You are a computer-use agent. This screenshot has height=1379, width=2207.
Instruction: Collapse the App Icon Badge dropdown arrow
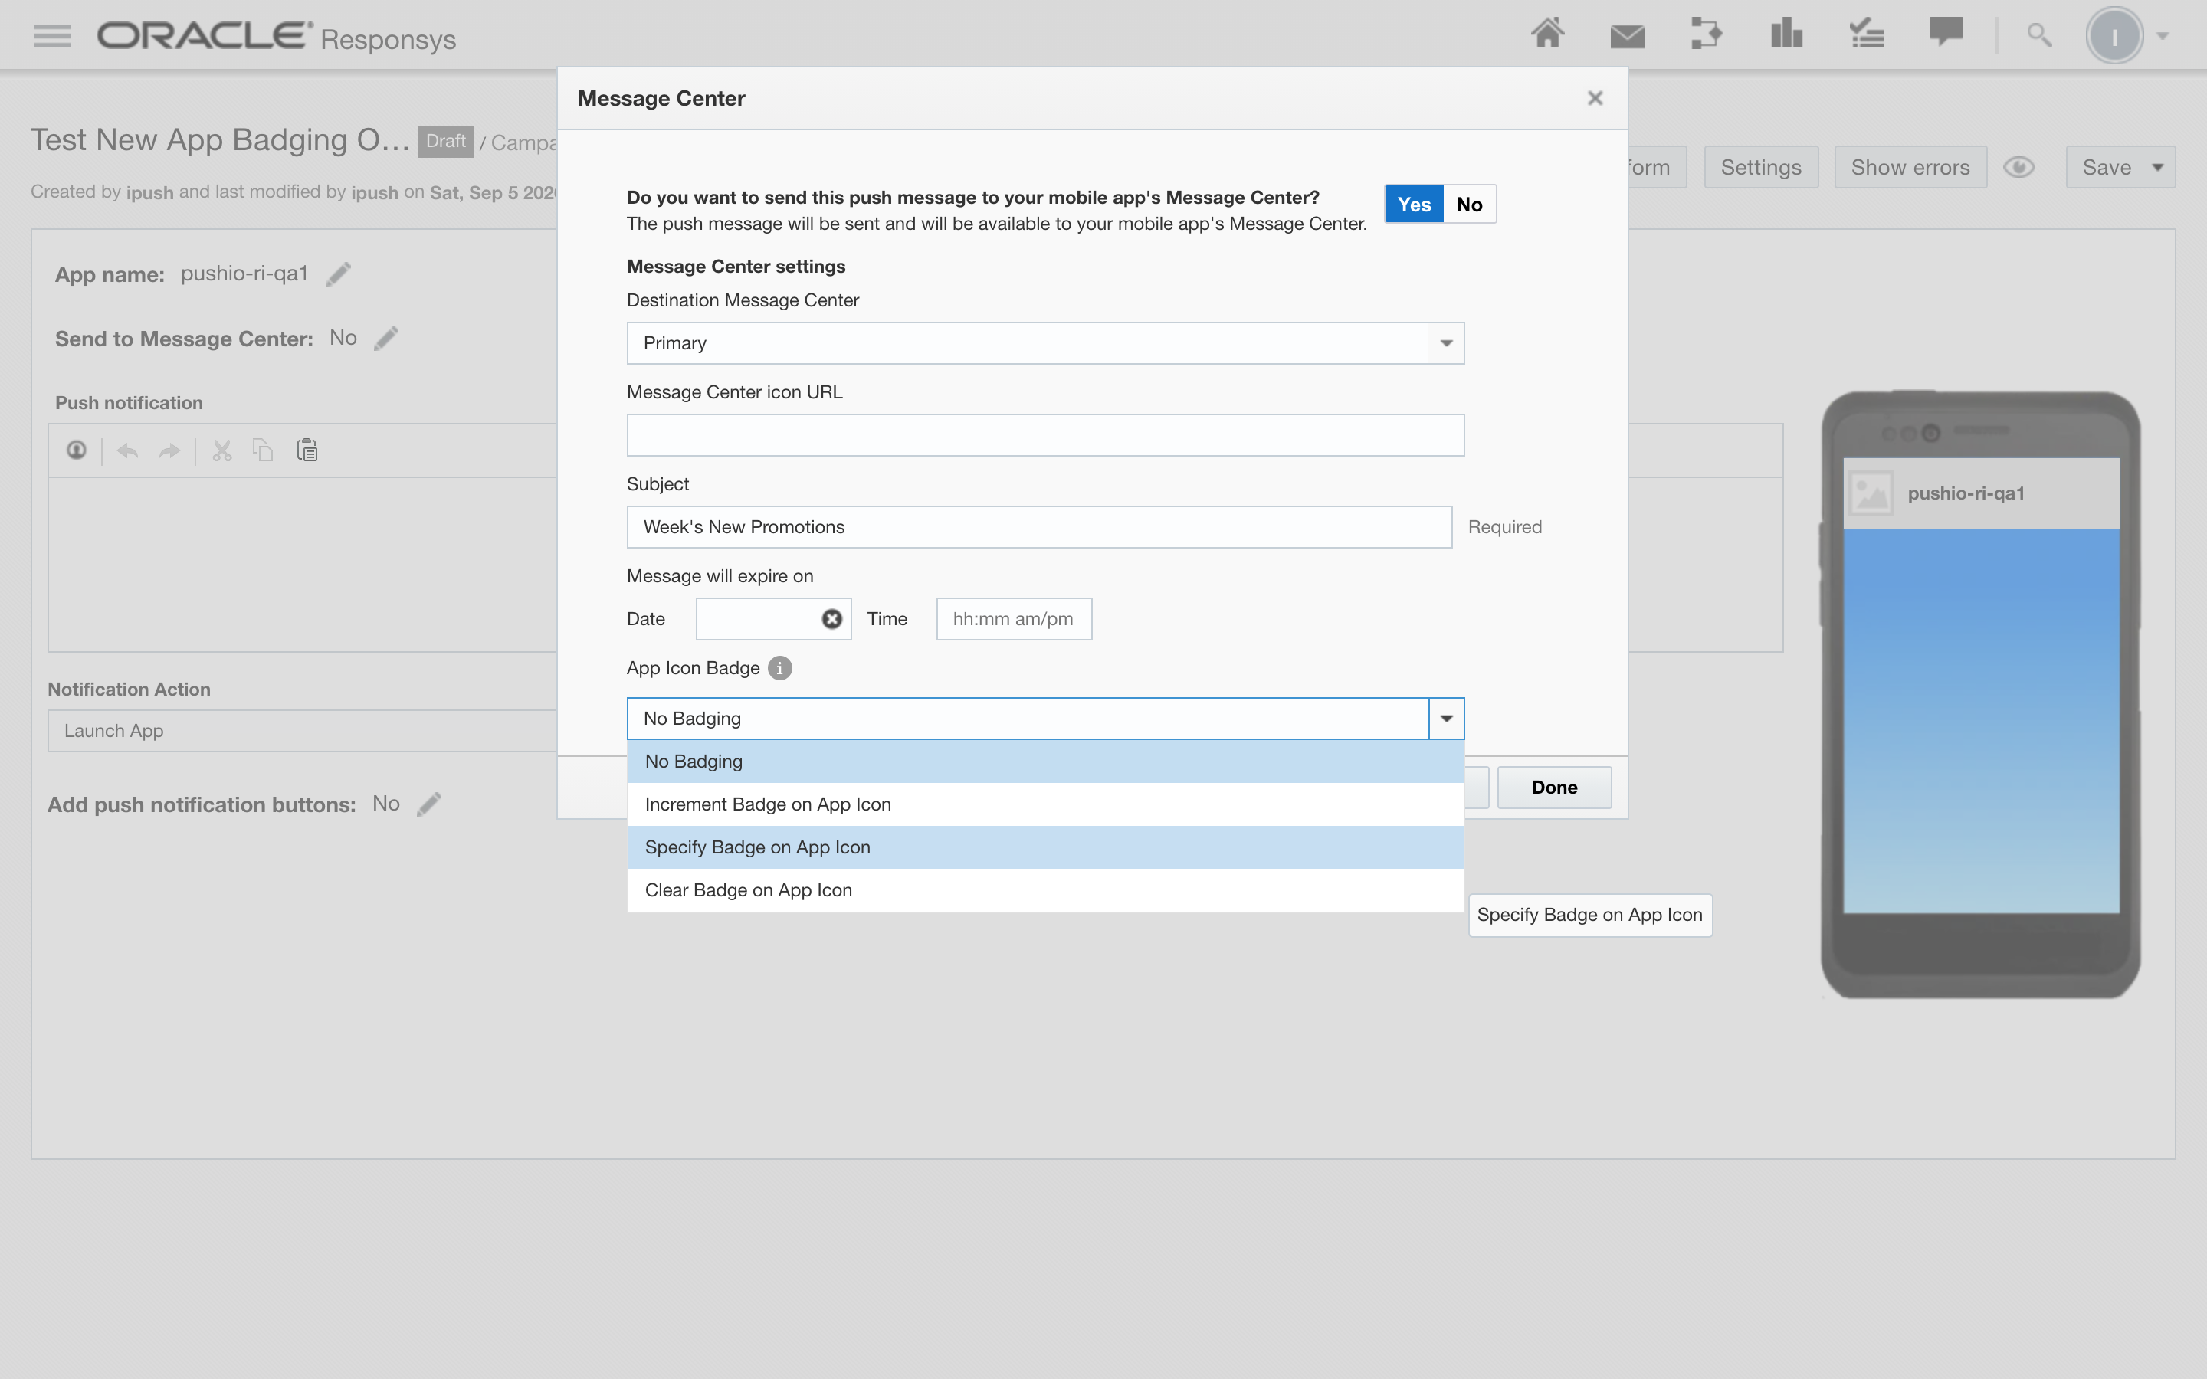pyautogui.click(x=1445, y=719)
